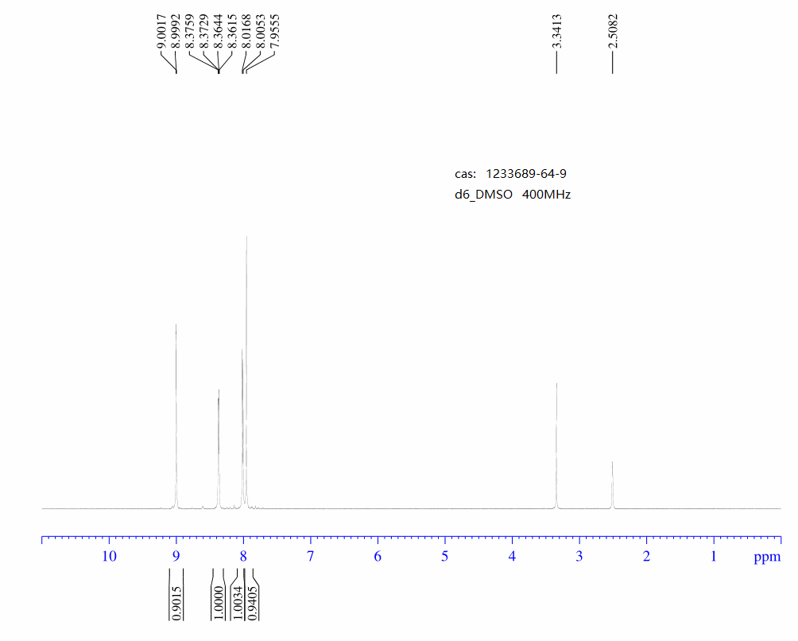Select the peak label 8.3729

204,32
